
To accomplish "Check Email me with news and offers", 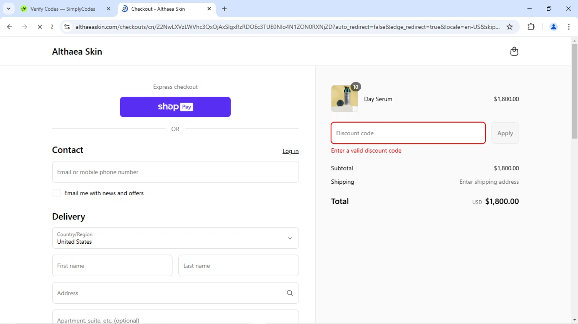I will tap(56, 193).
